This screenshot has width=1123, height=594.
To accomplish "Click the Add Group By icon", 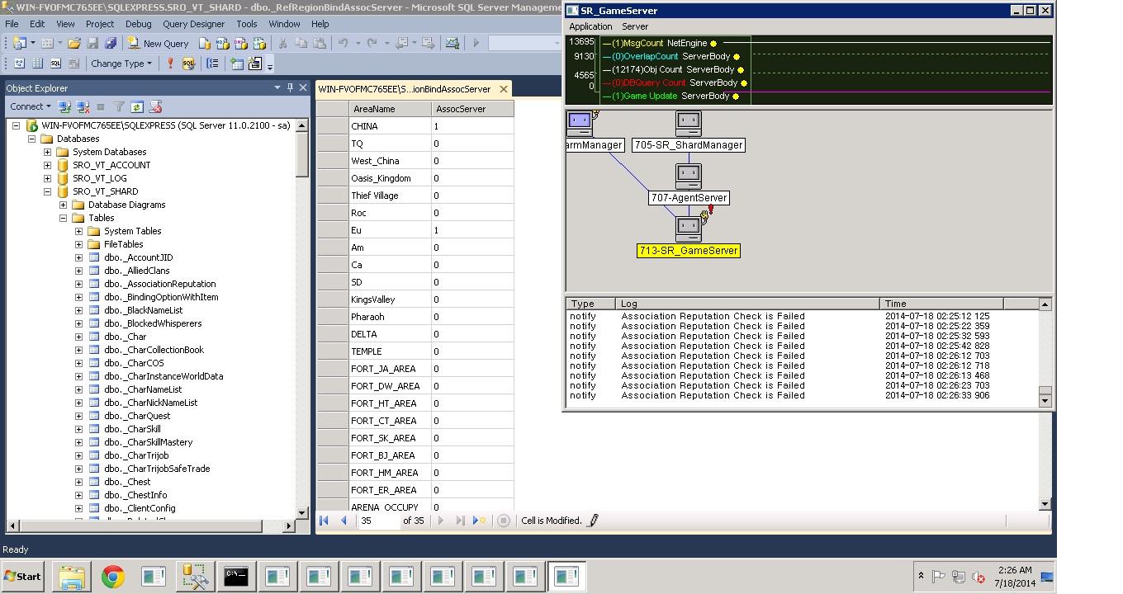I will coord(213,64).
